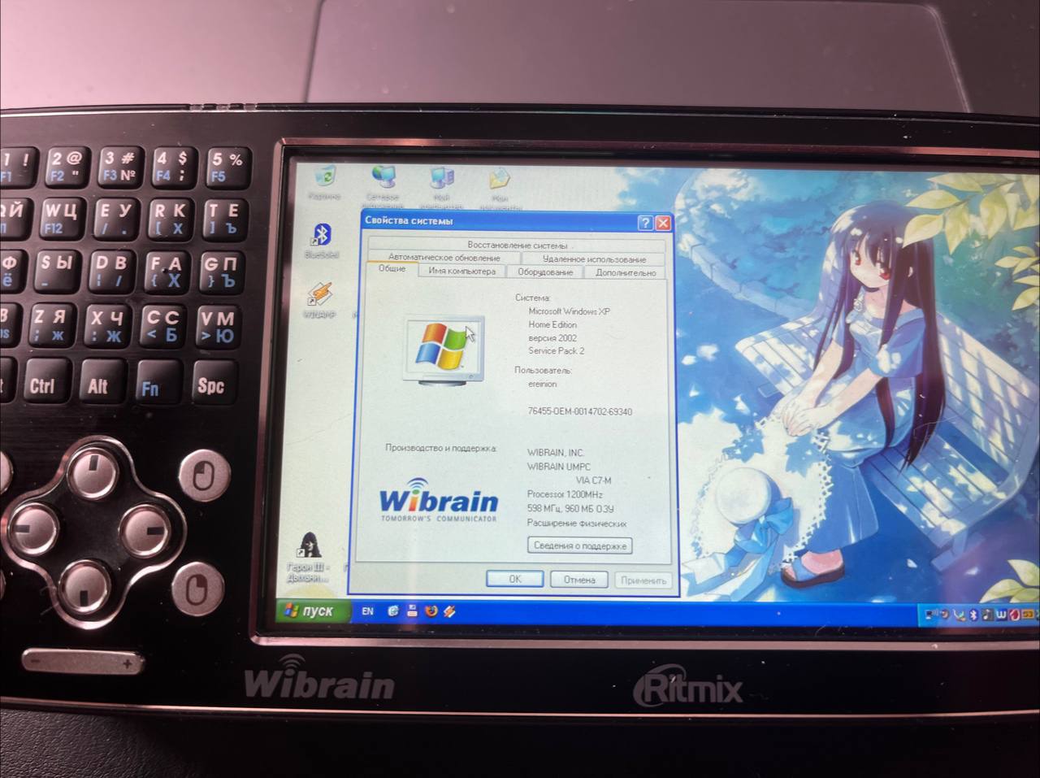Image resolution: width=1040 pixels, height=778 pixels.
Task: Select the Оборудование tab
Action: [x=545, y=272]
